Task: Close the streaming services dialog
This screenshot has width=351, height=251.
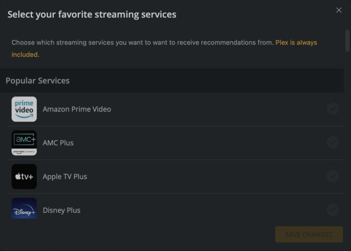Action: point(339,10)
